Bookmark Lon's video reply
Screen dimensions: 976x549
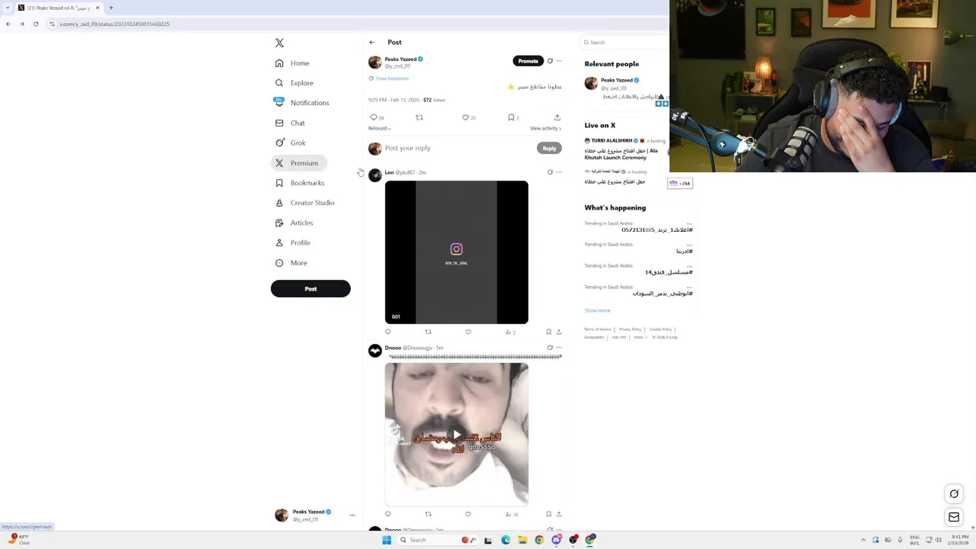click(548, 332)
